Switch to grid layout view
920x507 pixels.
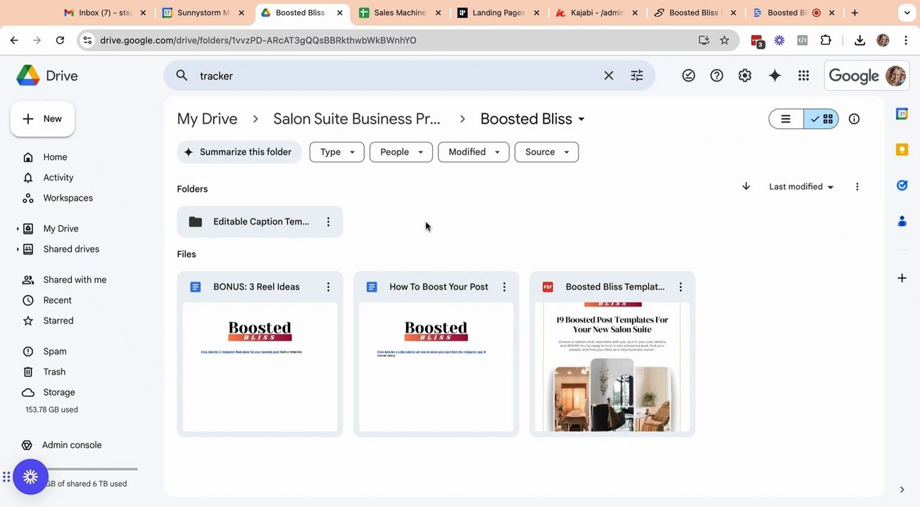[x=821, y=119]
